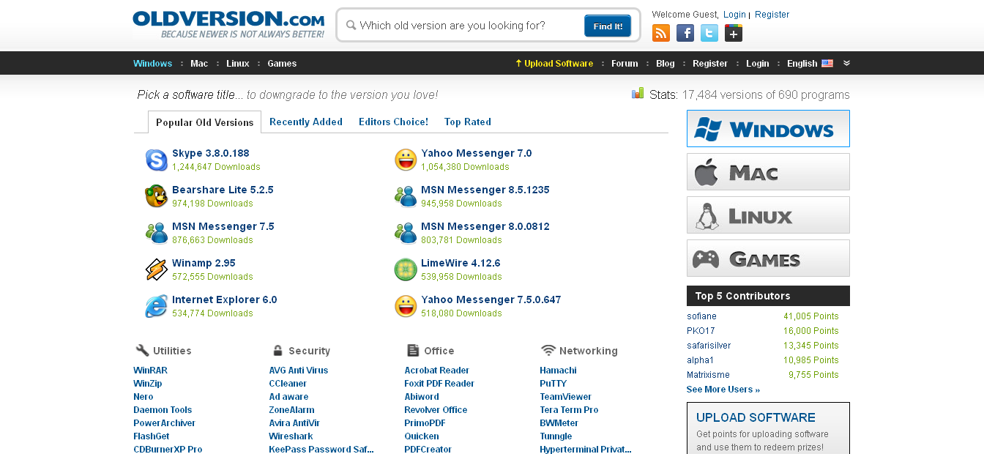984x454 pixels.
Task: Open Linux in the navigation bar
Action: 237,64
